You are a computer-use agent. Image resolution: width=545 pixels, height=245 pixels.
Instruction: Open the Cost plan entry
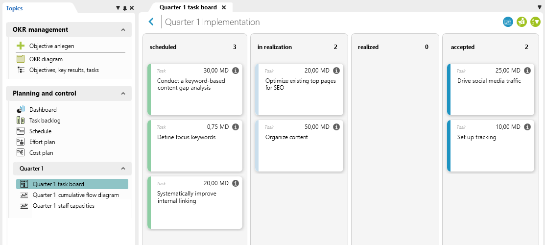pyautogui.click(x=41, y=153)
